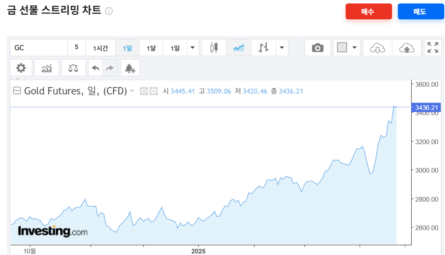Open the chart style dropdown arrow
Image resolution: width=445 pixels, height=255 pixels.
(282, 48)
